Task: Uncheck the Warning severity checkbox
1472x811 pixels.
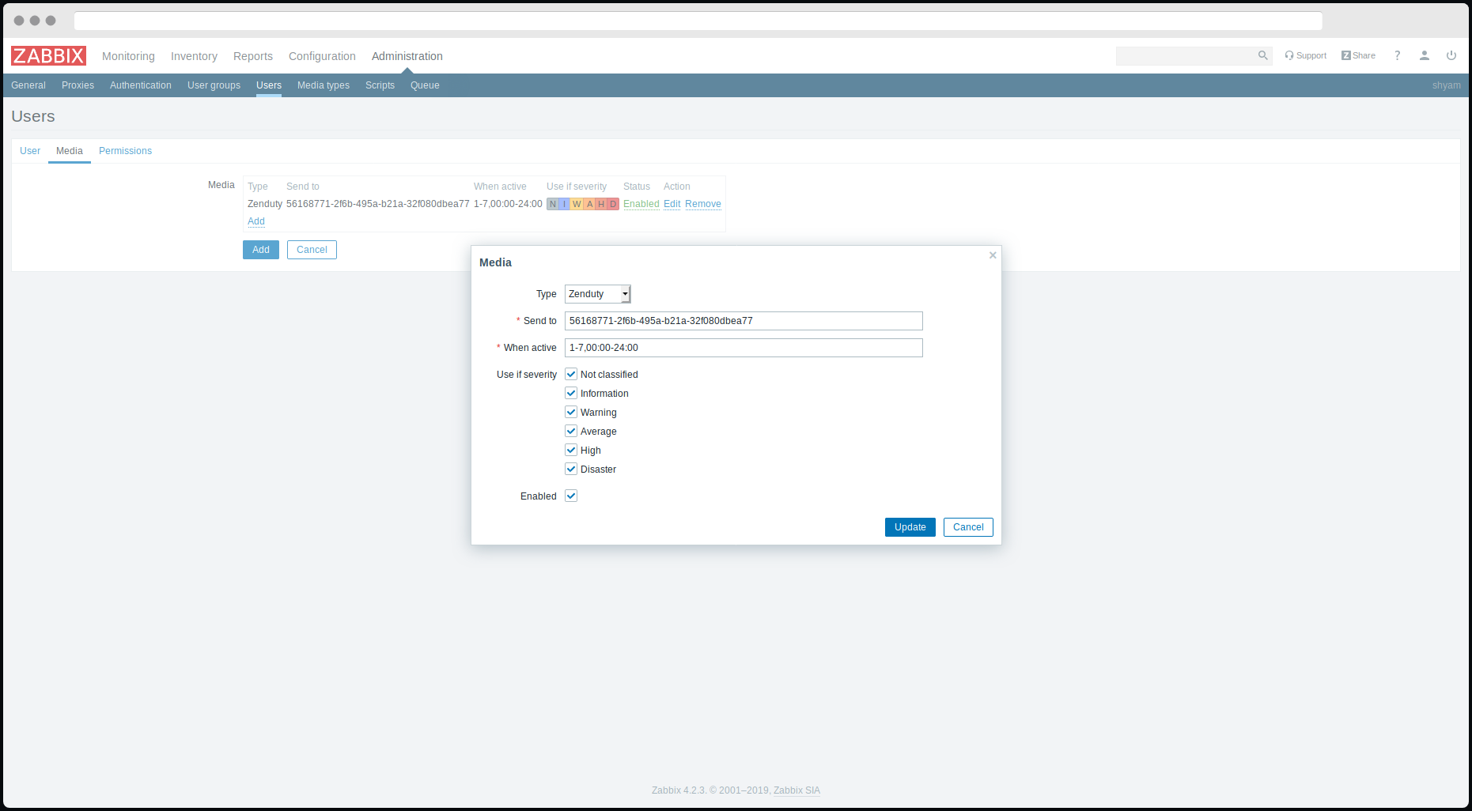Action: tap(571, 412)
